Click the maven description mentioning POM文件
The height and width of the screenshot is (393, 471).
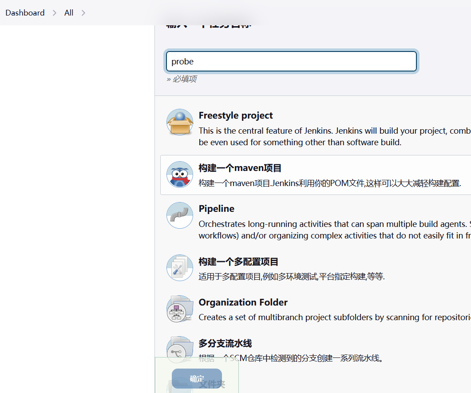click(x=330, y=183)
